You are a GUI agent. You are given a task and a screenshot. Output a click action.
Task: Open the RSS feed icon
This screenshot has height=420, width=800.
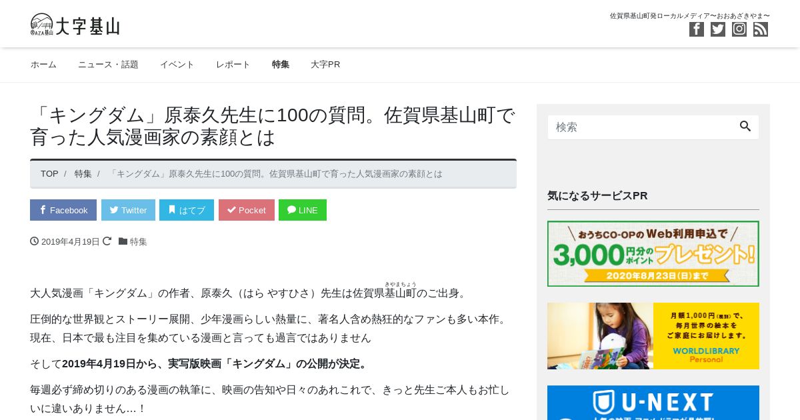click(761, 29)
